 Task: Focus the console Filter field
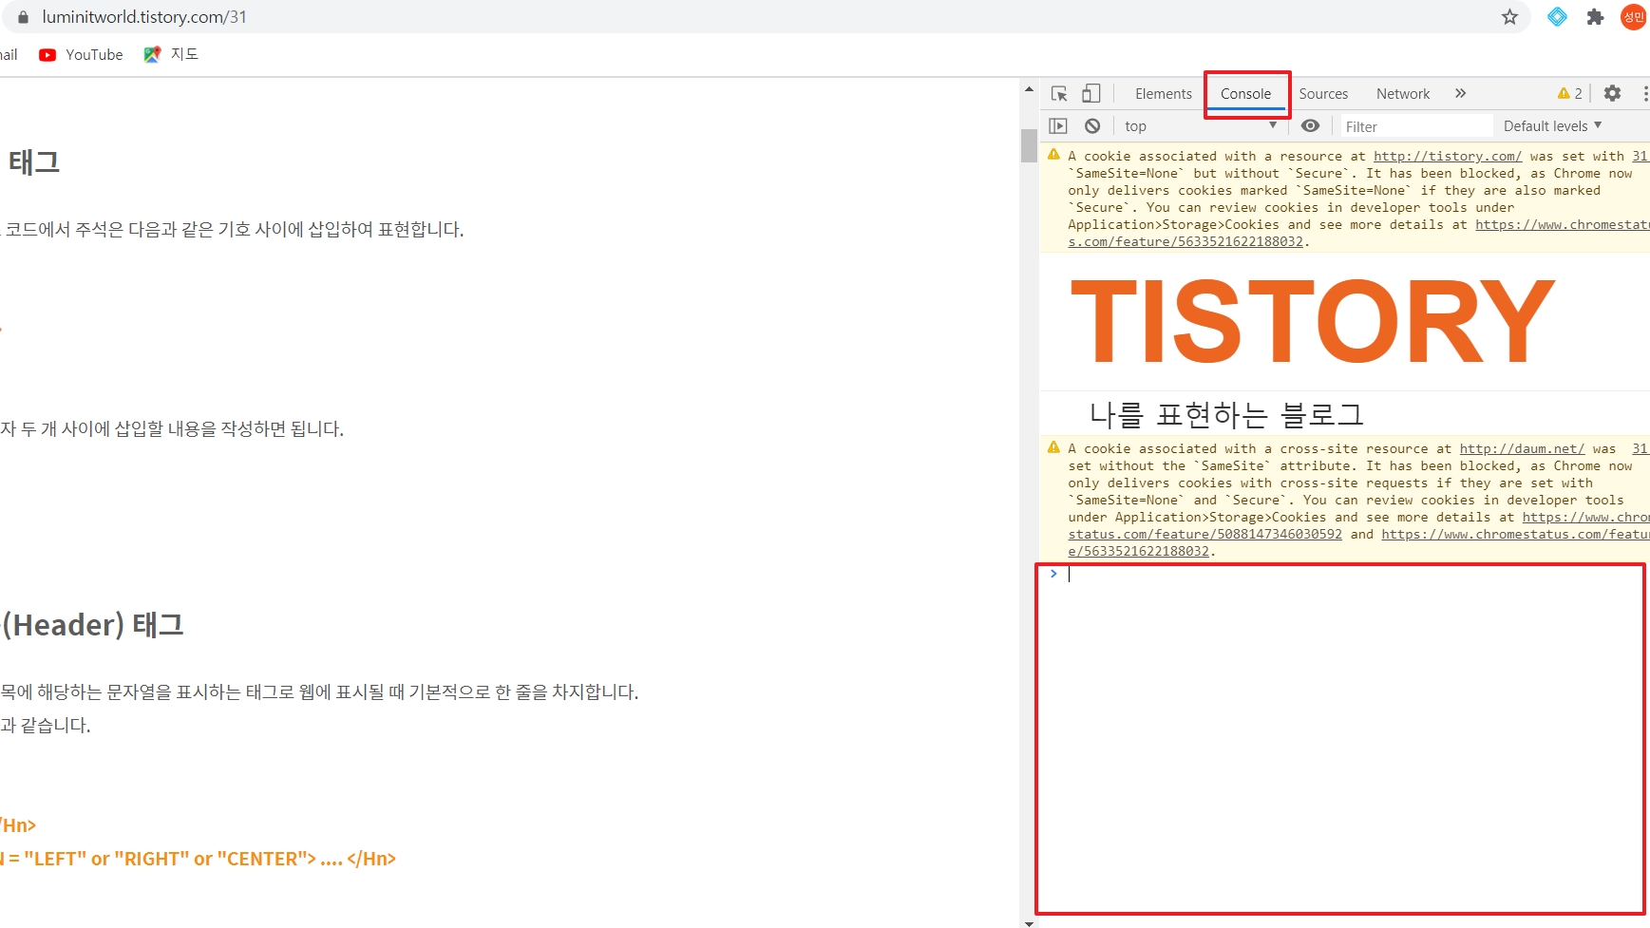(1415, 126)
